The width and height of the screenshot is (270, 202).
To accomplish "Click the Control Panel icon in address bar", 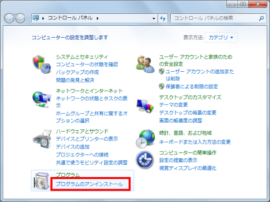I will pyautogui.click(x=36, y=18).
